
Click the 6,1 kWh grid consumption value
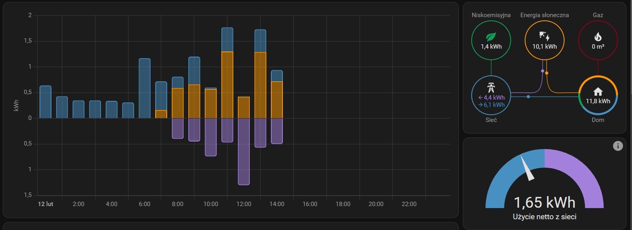pyautogui.click(x=491, y=105)
